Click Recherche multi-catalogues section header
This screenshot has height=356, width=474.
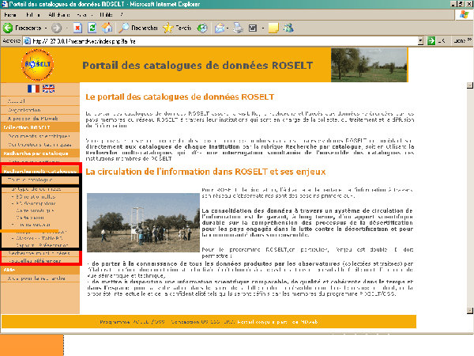40,171
